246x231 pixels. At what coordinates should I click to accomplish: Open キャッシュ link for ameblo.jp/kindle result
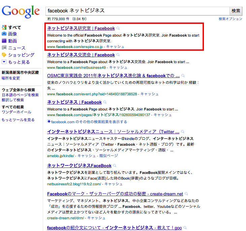(x=86, y=156)
